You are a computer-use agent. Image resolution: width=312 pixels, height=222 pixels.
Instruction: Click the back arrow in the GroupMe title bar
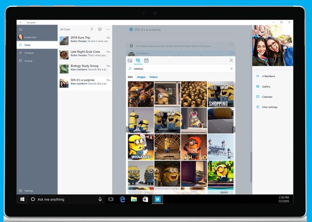[21, 22]
